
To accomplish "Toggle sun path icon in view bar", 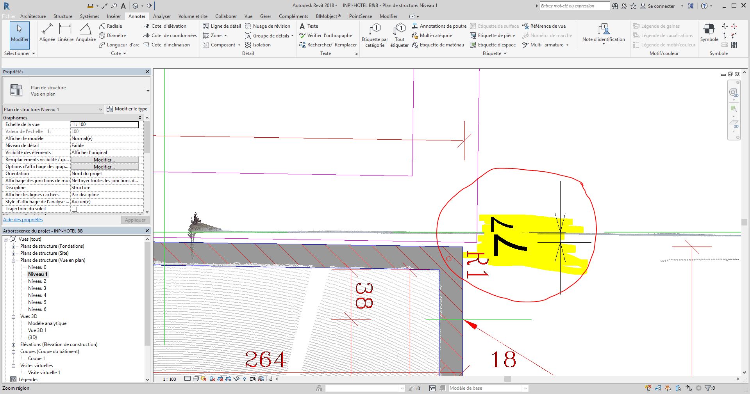I will tap(203, 379).
